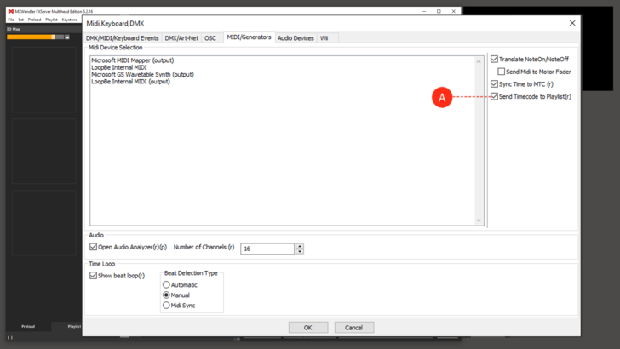Toggle Open Audio Analyzer checkbox
Viewport: 620px width, 349px height.
[93, 247]
